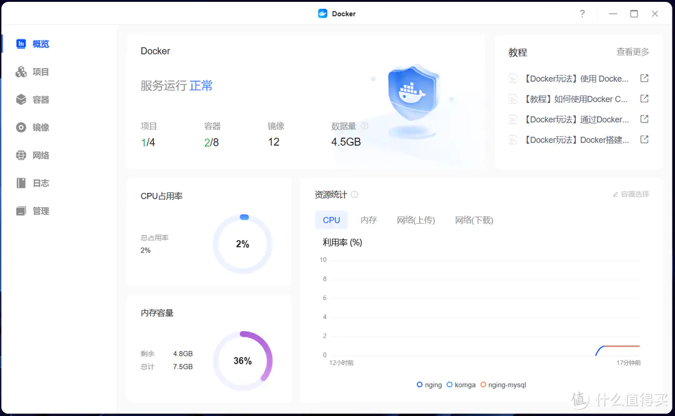Click the 概览 overview sidebar icon
This screenshot has width=675, height=416.
tap(21, 44)
